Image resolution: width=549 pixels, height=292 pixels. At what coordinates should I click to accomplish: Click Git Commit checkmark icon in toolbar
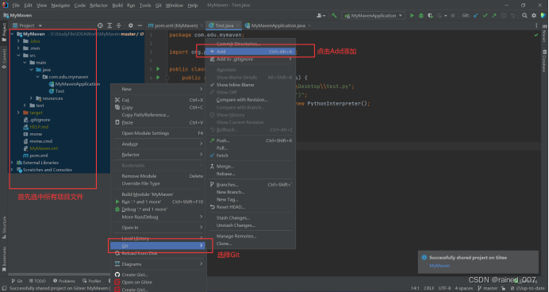click(485, 15)
